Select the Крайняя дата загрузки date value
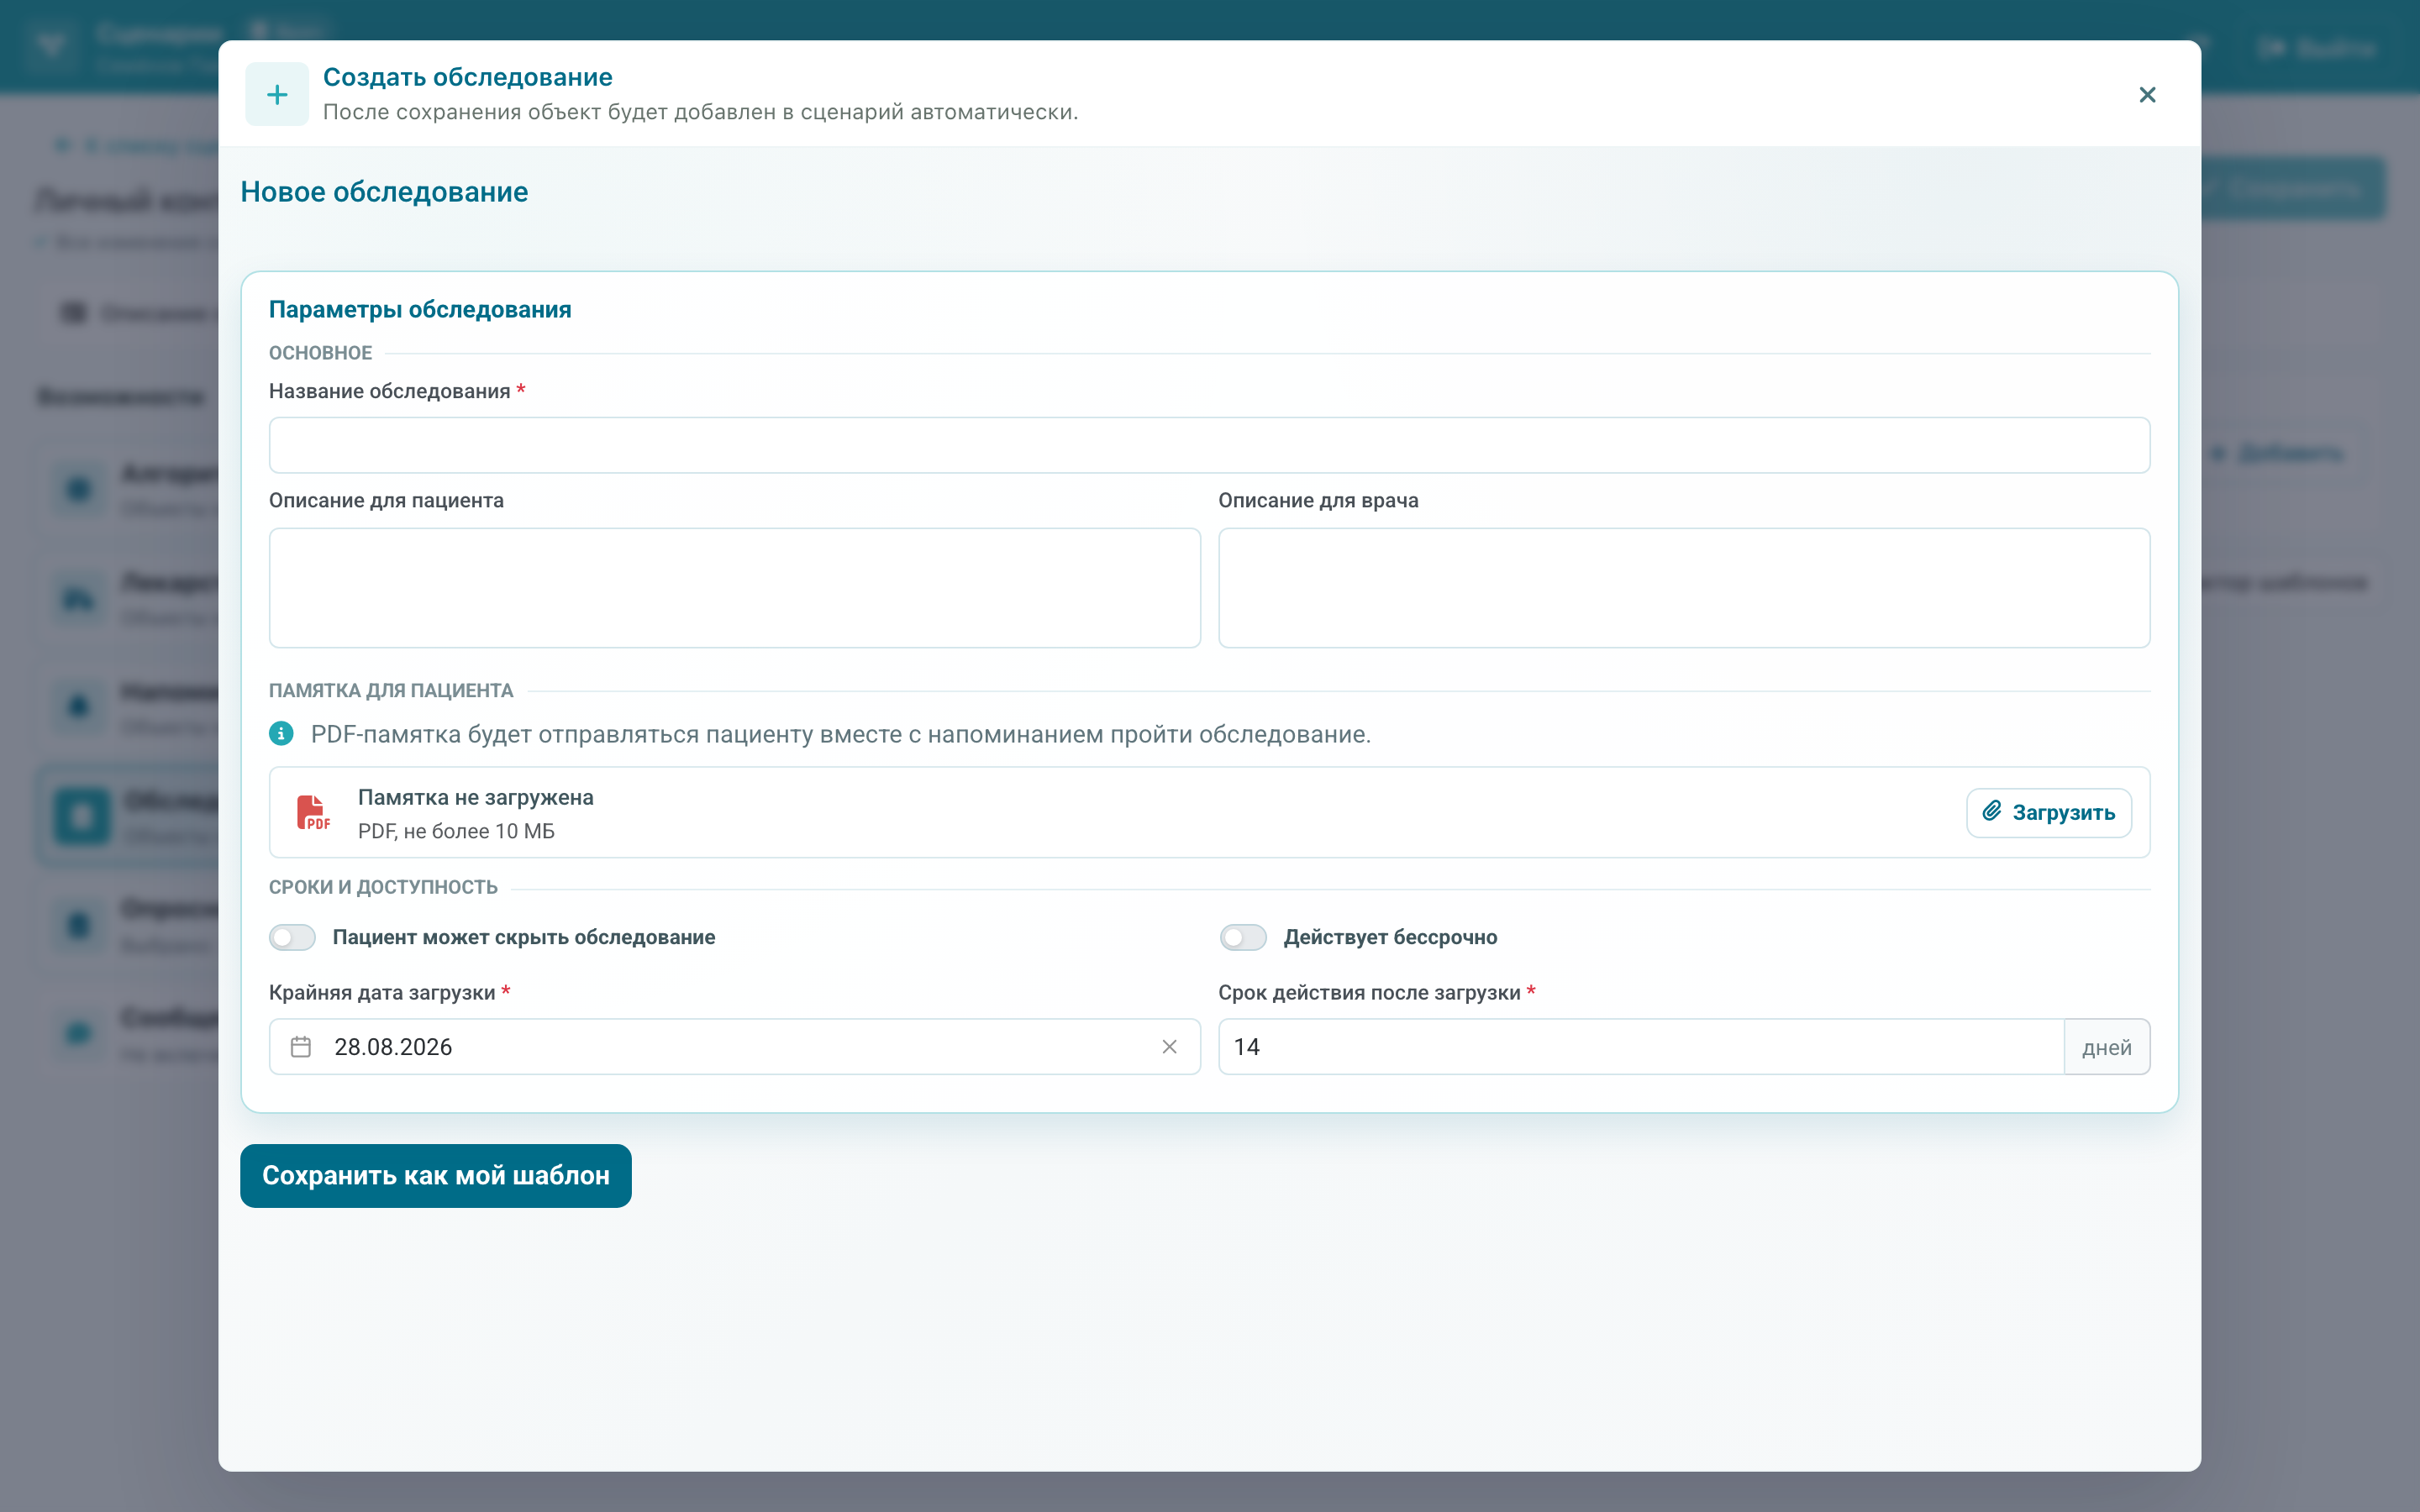The image size is (2420, 1512). coord(393,1047)
